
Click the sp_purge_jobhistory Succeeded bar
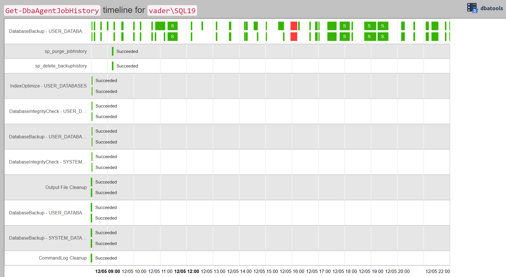tap(113, 51)
